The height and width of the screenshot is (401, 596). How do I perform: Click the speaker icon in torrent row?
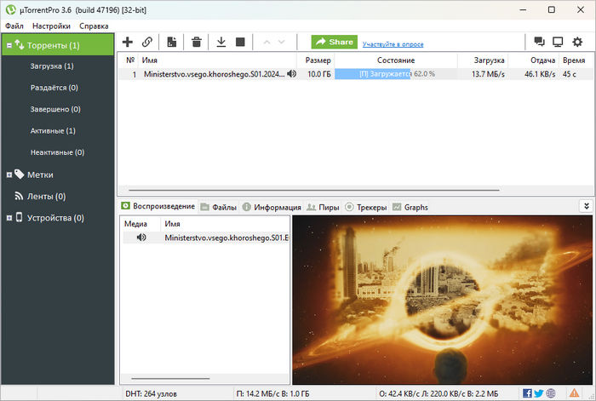tap(291, 74)
